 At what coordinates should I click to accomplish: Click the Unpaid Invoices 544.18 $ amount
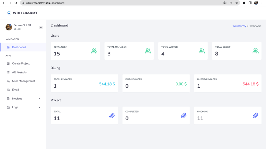(x=250, y=84)
